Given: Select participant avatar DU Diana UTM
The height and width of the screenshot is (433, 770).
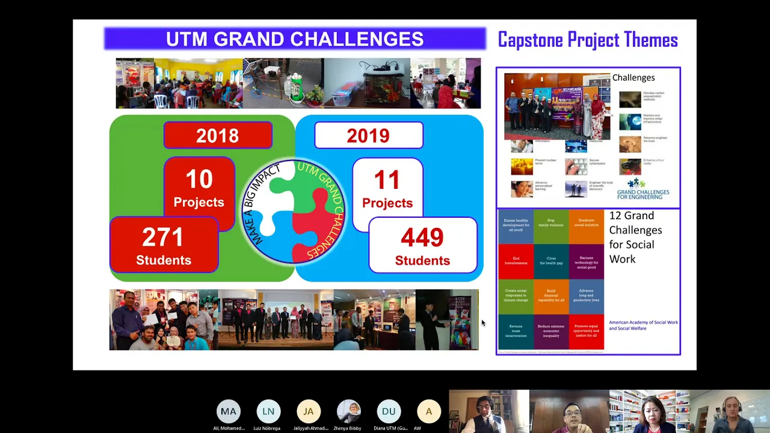Looking at the screenshot, I should 389,411.
